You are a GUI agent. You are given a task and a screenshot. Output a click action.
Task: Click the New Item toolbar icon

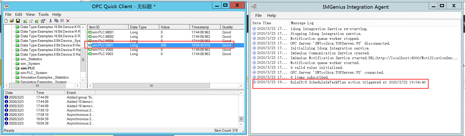(x=37, y=21)
